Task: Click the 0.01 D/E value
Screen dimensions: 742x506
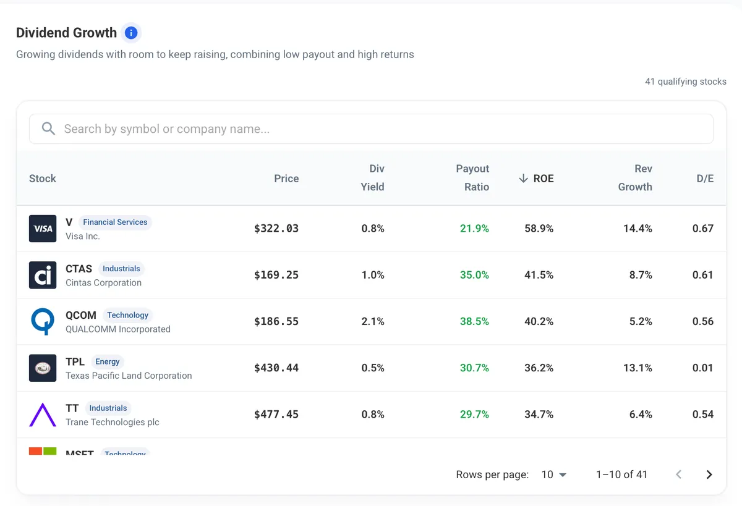Action: tap(703, 368)
